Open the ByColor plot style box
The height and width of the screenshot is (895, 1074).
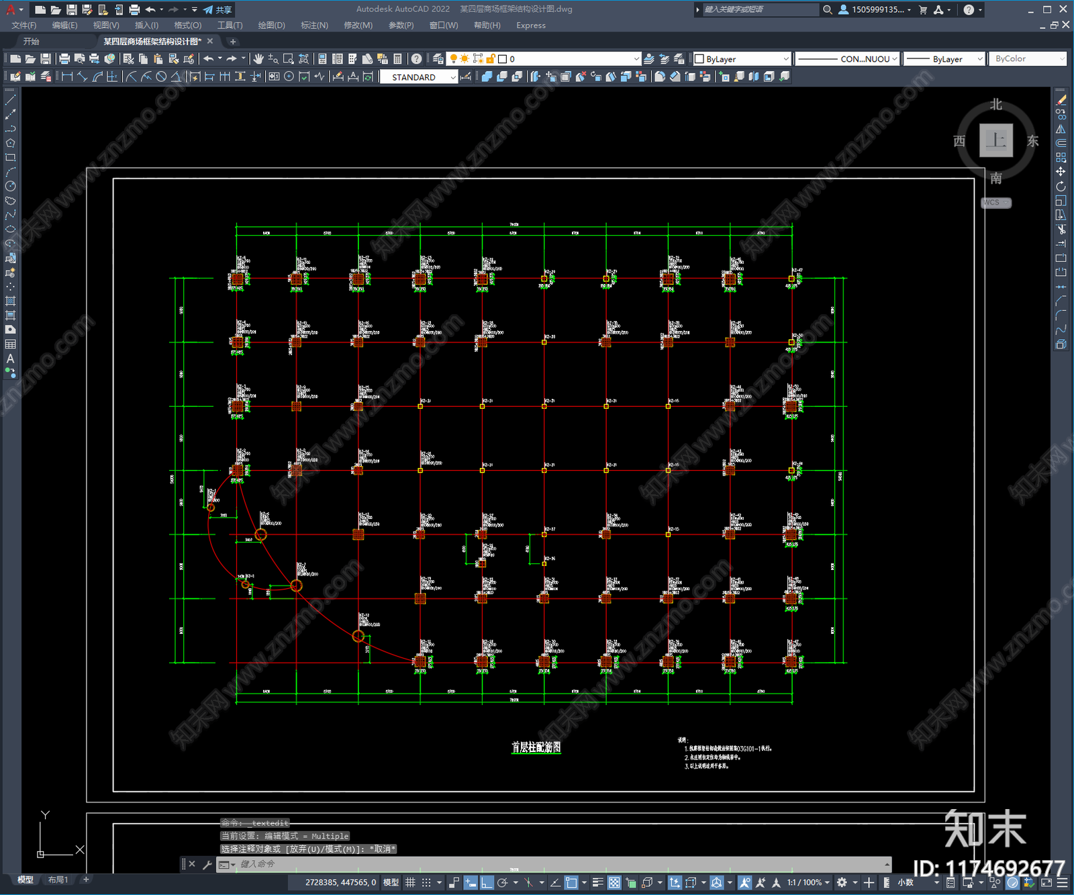tap(1028, 59)
